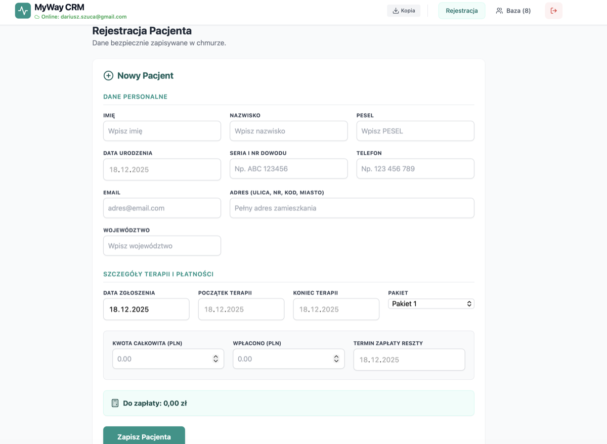Click the PESEL input field
The image size is (607, 444).
coord(415,130)
